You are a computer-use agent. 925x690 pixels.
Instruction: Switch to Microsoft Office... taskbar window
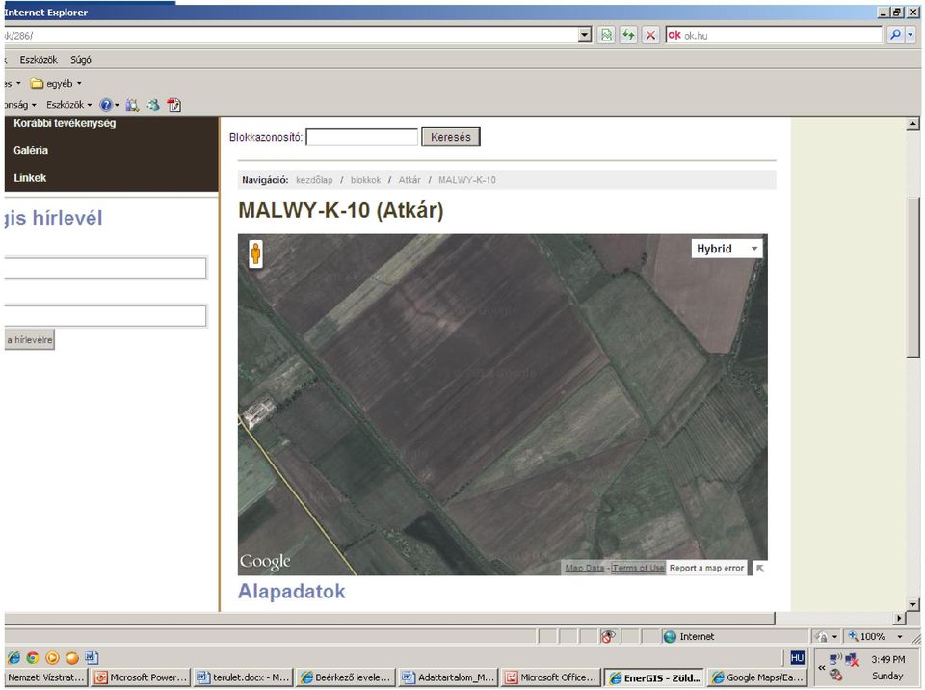pos(551,677)
